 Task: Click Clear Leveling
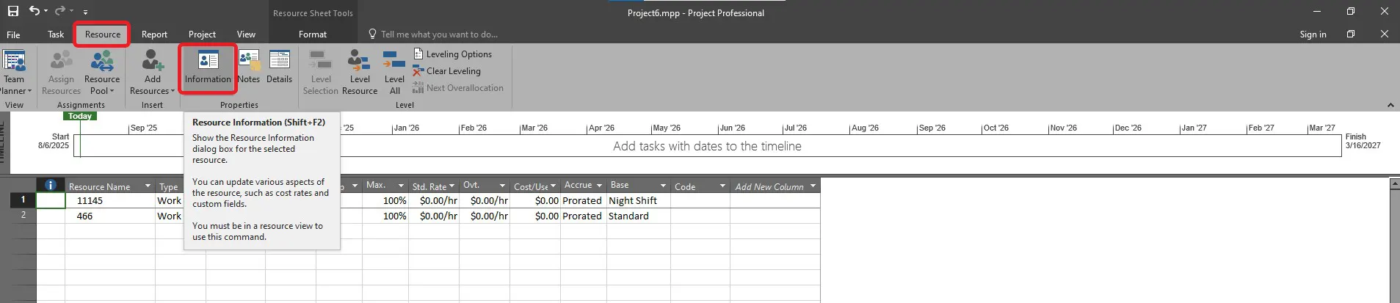(447, 71)
